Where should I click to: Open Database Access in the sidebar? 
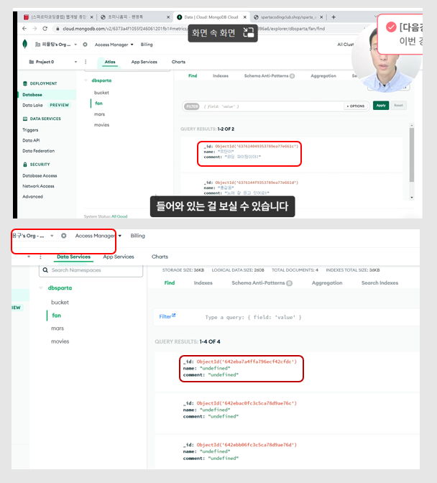click(40, 175)
